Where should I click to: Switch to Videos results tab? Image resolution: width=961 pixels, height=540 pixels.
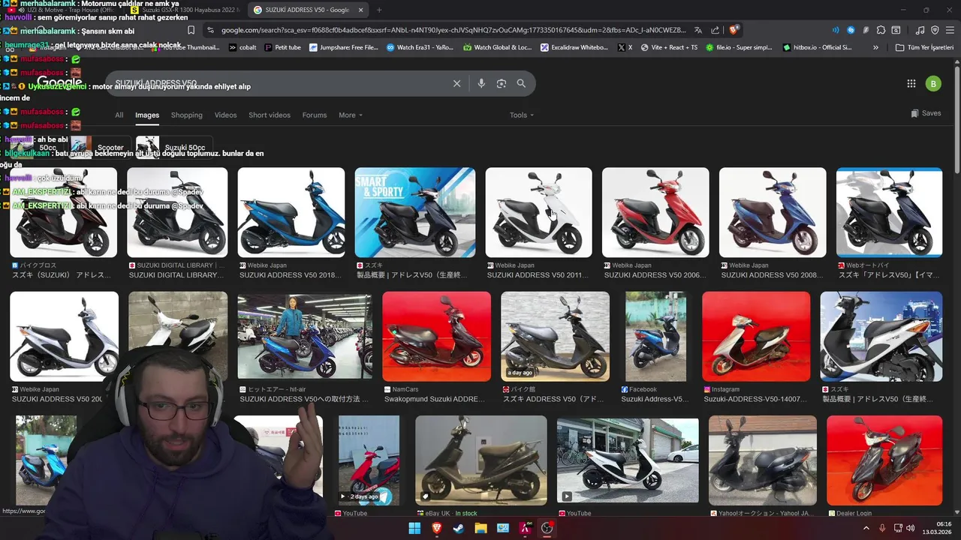click(225, 115)
